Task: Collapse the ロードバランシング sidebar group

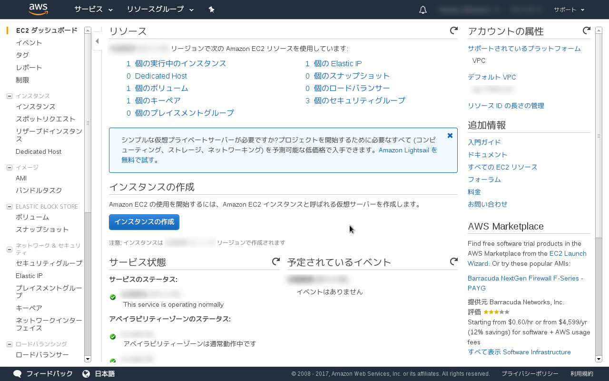Action: pyautogui.click(x=10, y=344)
